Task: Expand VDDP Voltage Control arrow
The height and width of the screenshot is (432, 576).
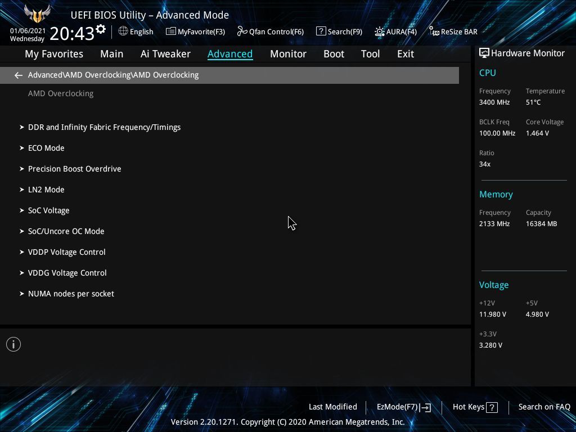Action: [22, 252]
